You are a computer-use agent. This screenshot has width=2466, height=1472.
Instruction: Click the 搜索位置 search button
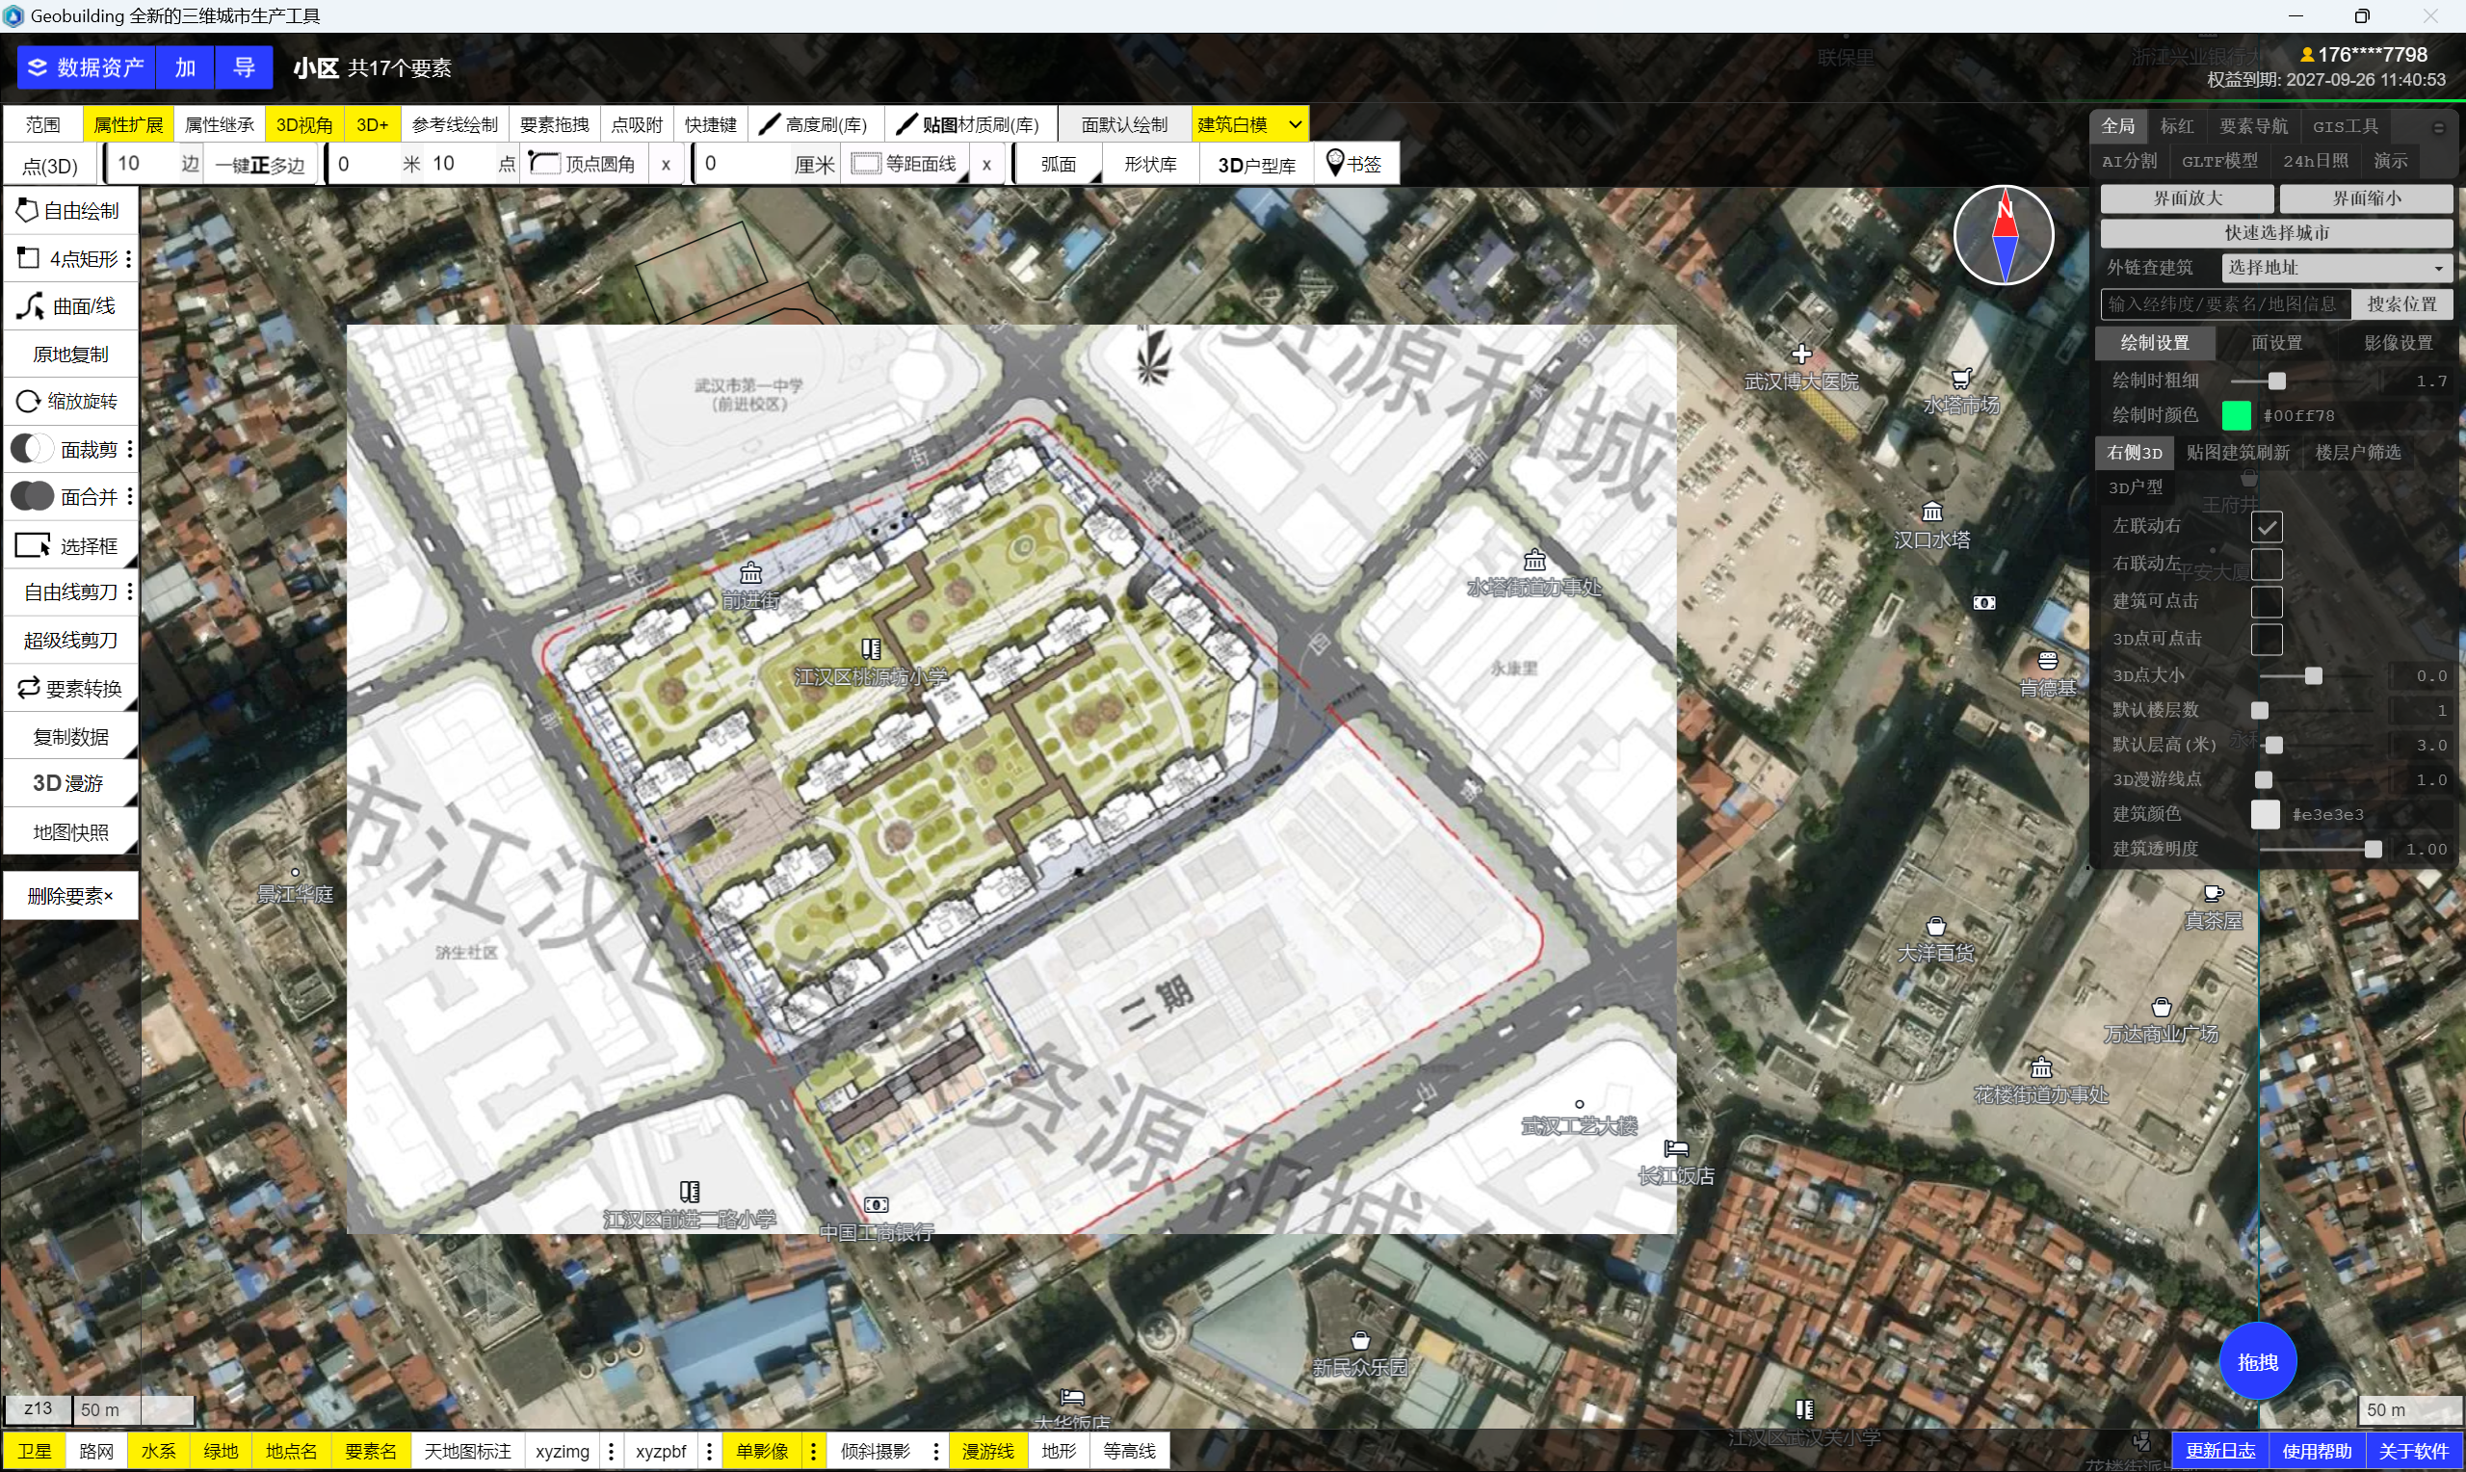pos(2401,303)
